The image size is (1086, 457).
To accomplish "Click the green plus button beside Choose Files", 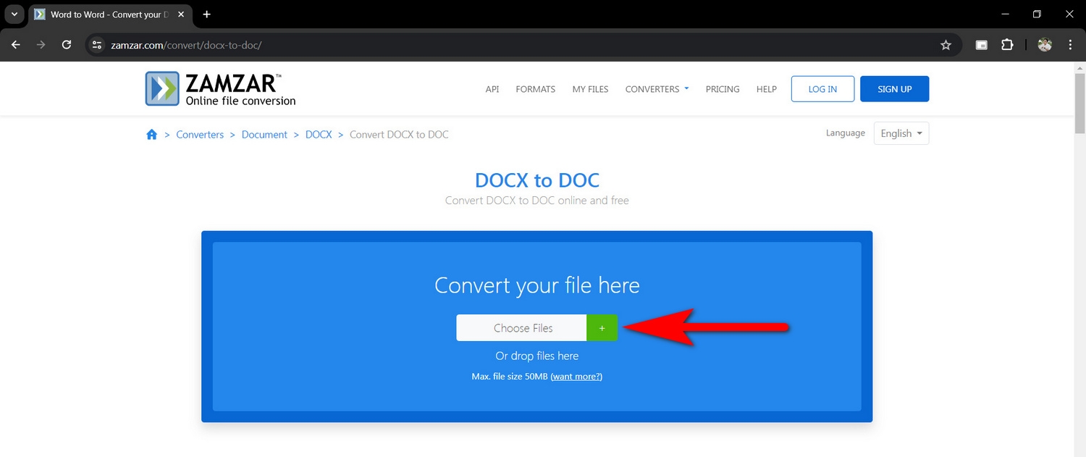I will [x=602, y=328].
